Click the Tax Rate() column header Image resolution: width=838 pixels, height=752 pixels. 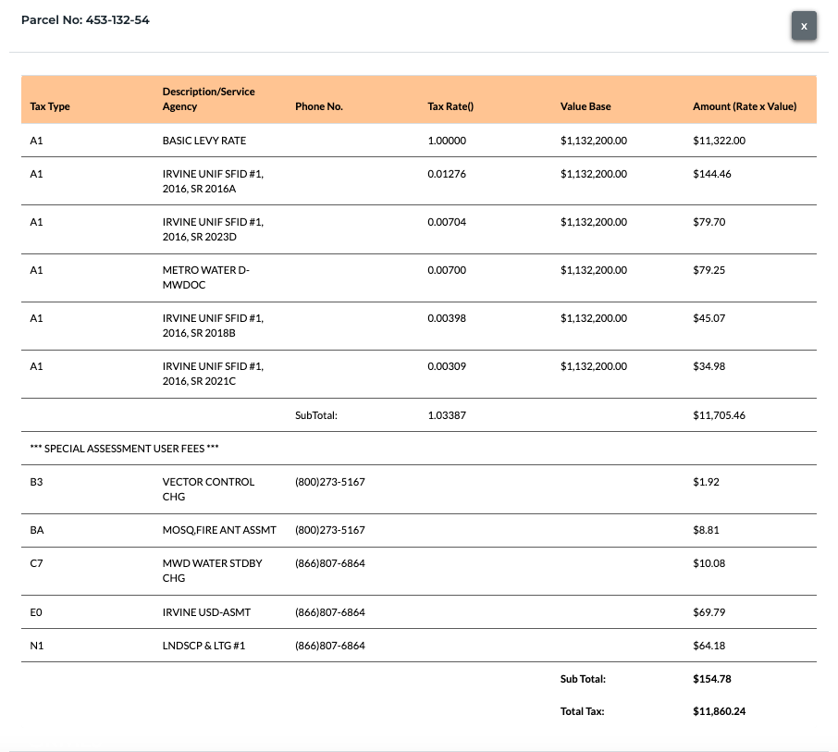coord(450,106)
